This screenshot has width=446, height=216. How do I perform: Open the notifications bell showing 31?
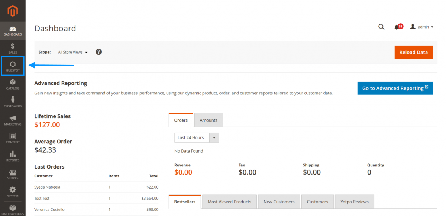[x=397, y=27]
